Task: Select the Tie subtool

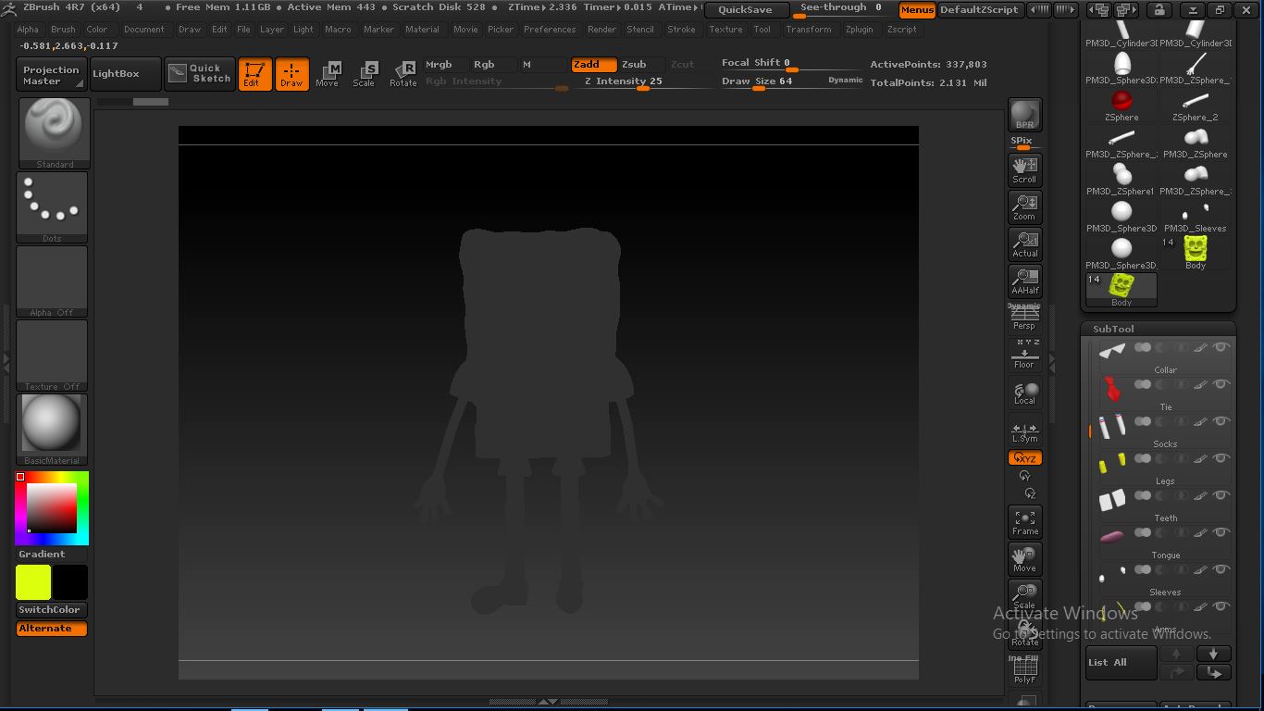Action: (x=1165, y=393)
